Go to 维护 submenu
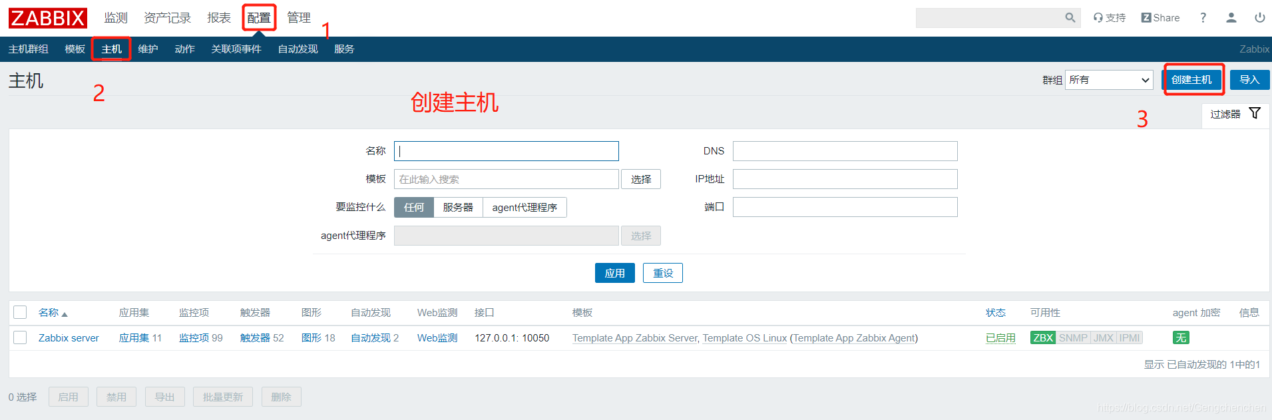The height and width of the screenshot is (420, 1272). [148, 49]
